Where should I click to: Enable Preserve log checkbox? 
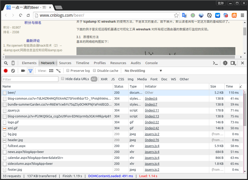pos(68,71)
